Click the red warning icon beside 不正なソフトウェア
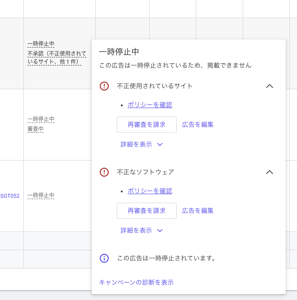 tap(104, 172)
